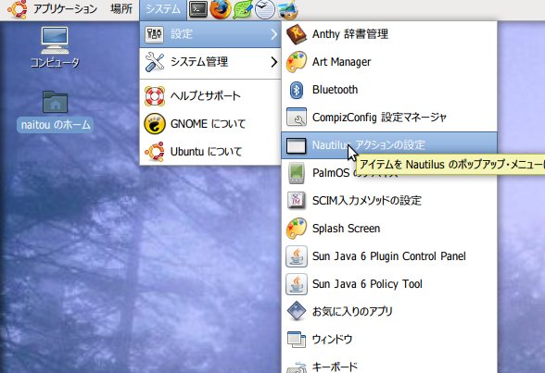
Task: Click the Ubuntu について logo icon
Action: tap(154, 152)
